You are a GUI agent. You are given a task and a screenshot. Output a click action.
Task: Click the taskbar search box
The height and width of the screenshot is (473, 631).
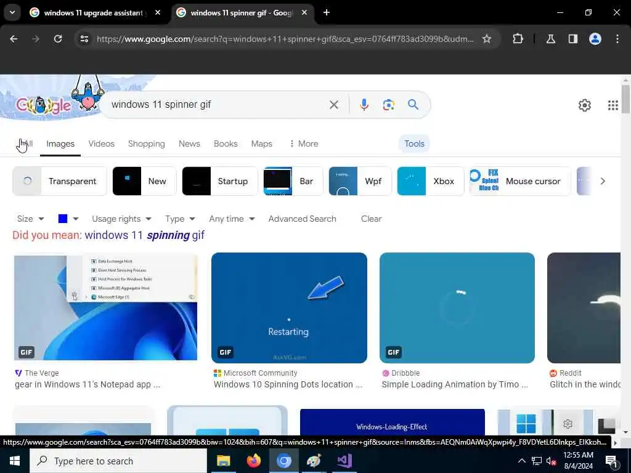[x=118, y=461]
